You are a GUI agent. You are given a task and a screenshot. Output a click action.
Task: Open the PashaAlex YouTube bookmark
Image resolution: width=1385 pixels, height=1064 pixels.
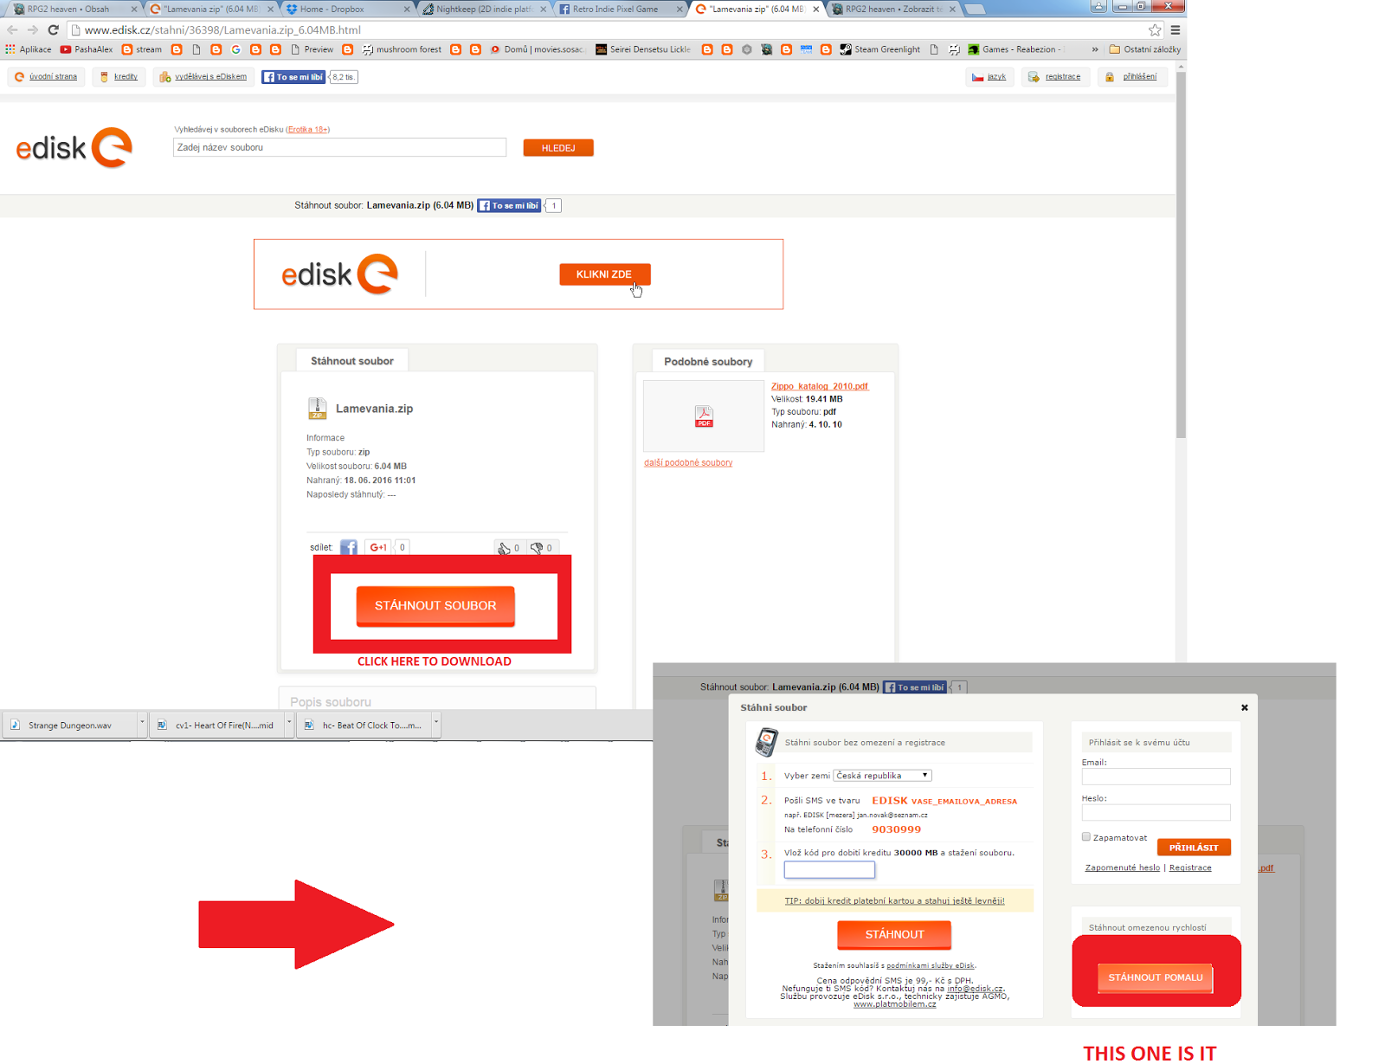(x=87, y=49)
